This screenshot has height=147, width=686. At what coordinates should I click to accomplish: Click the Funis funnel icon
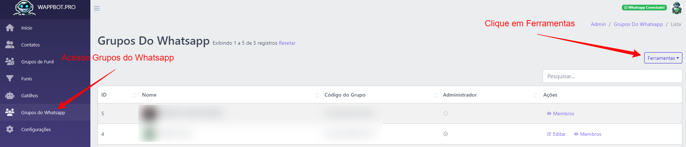10,79
